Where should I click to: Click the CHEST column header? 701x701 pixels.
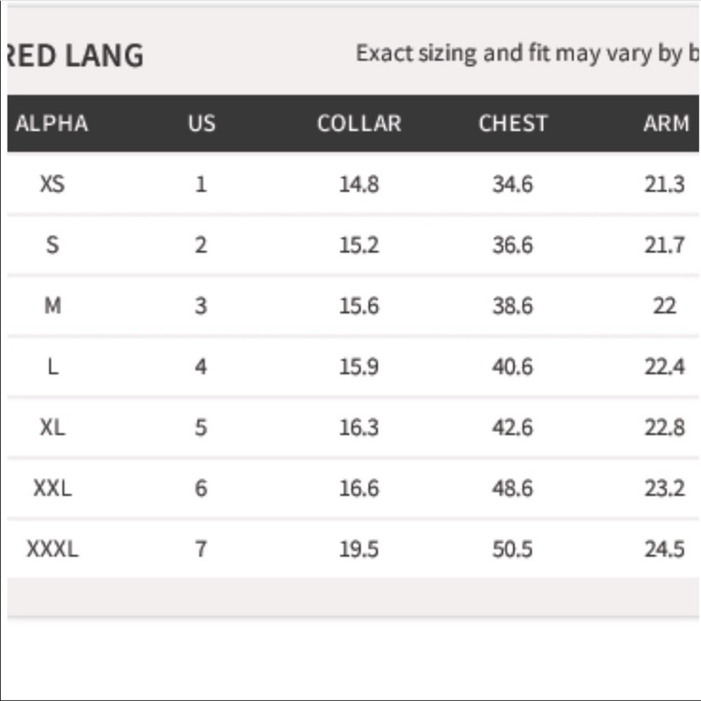tap(512, 123)
